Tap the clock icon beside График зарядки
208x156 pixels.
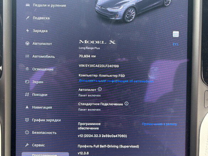pyautogui.click(x=27, y=120)
